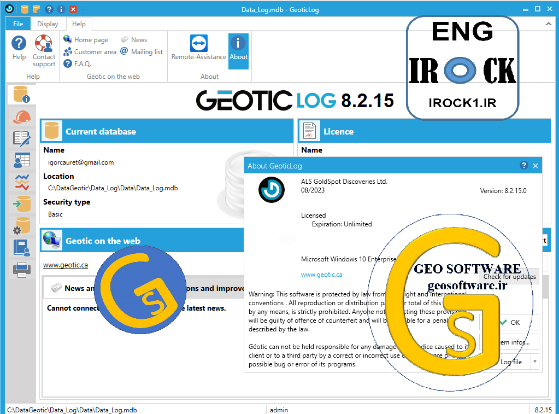The height and width of the screenshot is (414, 559).
Task: Click the GeoticLog logo in About dialog
Action: point(271,190)
